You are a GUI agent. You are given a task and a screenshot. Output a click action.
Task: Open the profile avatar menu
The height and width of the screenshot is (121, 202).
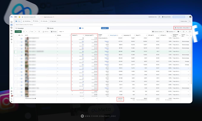pos(190,17)
